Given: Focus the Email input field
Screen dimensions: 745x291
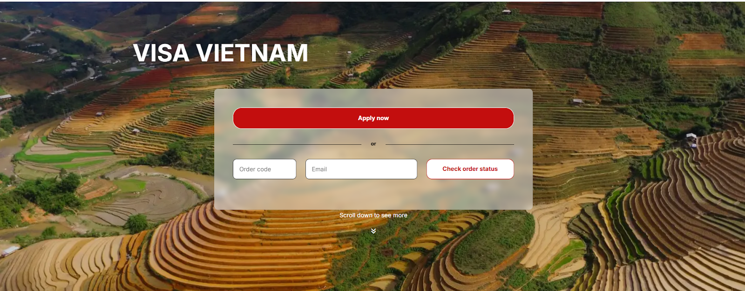Looking at the screenshot, I should 361,169.
